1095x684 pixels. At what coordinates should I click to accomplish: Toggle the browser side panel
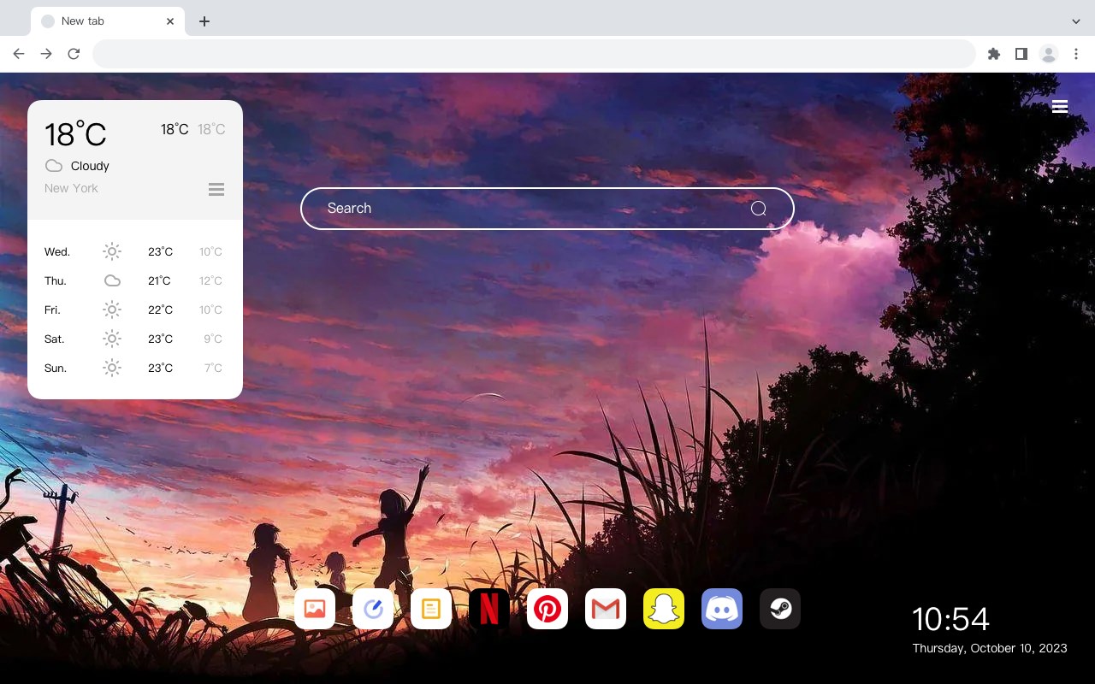tap(1021, 54)
